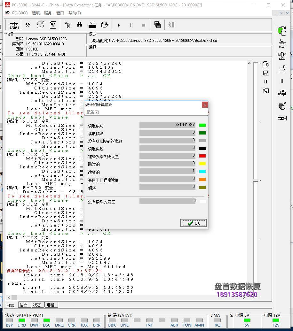Click the binoculars search icon
This screenshot has height=331, width=293.
(79, 25)
